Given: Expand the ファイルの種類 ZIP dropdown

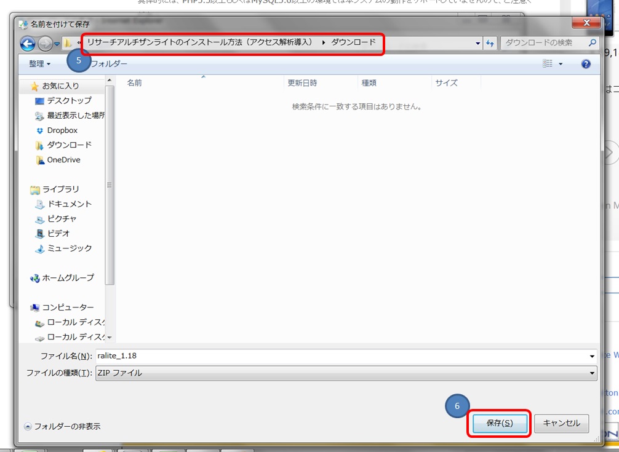Looking at the screenshot, I should (592, 373).
